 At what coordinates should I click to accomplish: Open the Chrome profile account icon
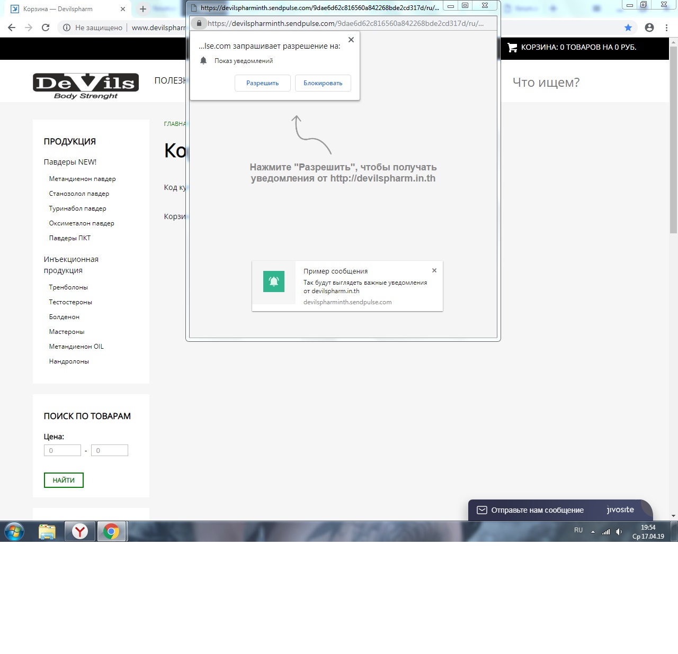click(649, 28)
